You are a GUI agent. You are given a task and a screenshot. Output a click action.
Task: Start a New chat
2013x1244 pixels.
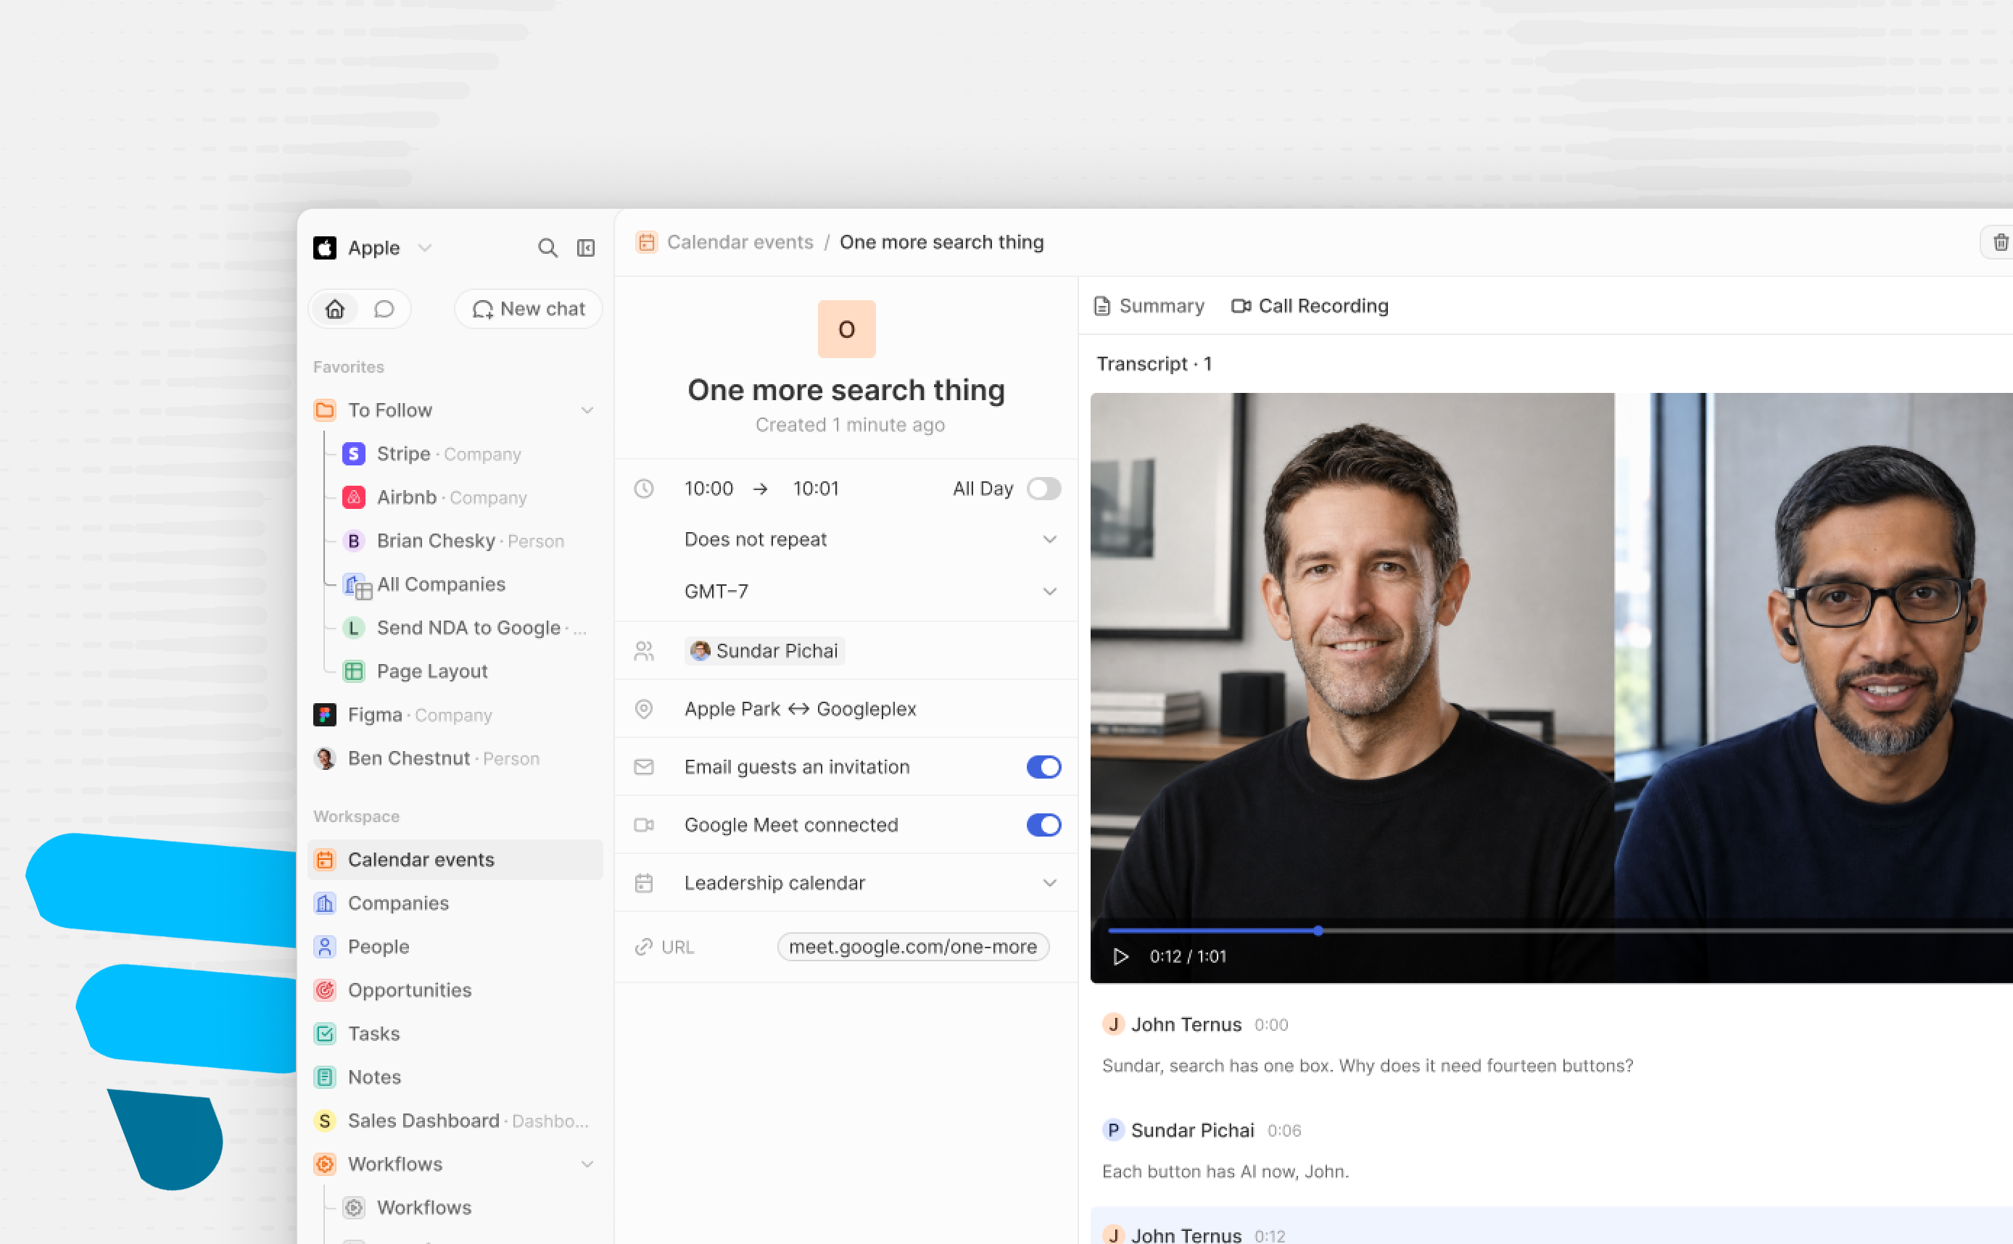(x=529, y=309)
